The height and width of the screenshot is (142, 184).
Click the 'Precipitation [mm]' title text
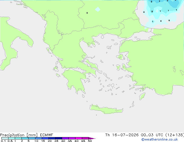pos(19,135)
